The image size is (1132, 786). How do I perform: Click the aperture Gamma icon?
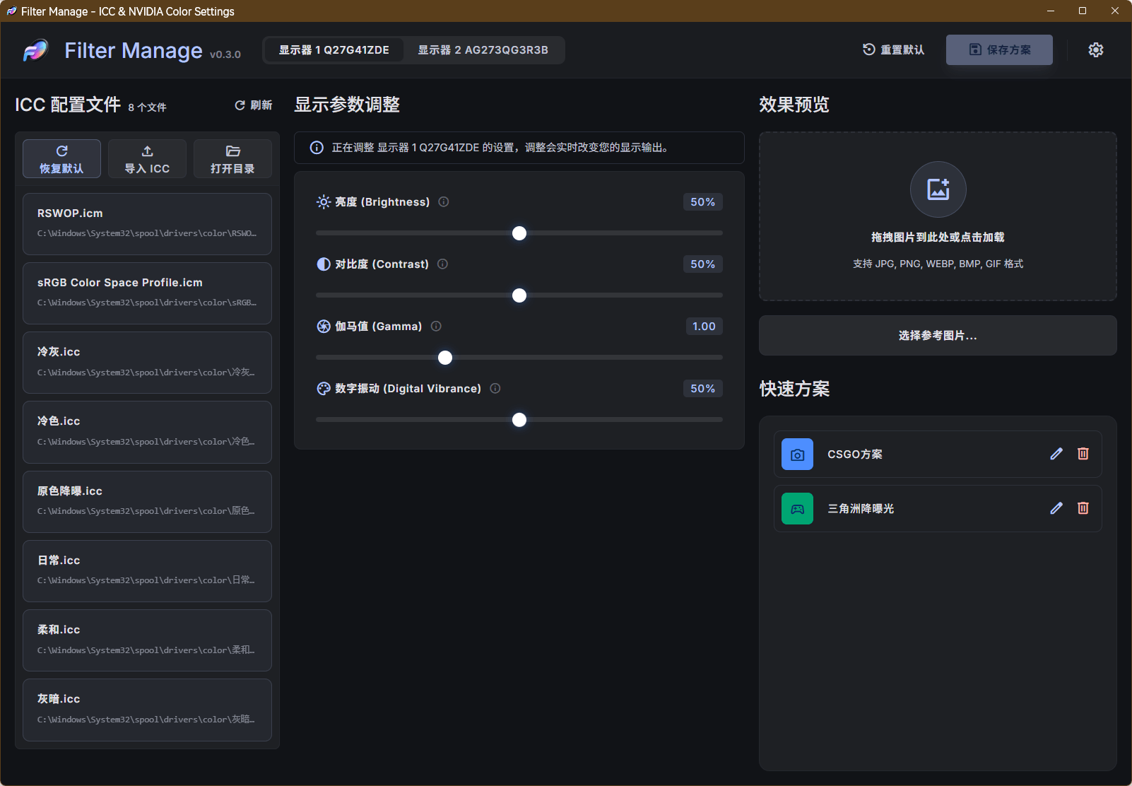(324, 326)
